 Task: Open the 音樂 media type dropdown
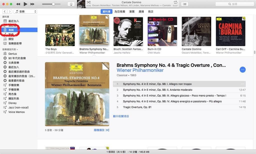[x=25, y=11]
